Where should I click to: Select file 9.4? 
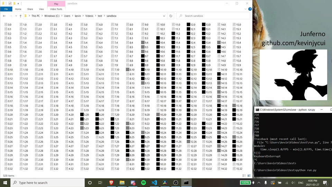tap(145, 43)
